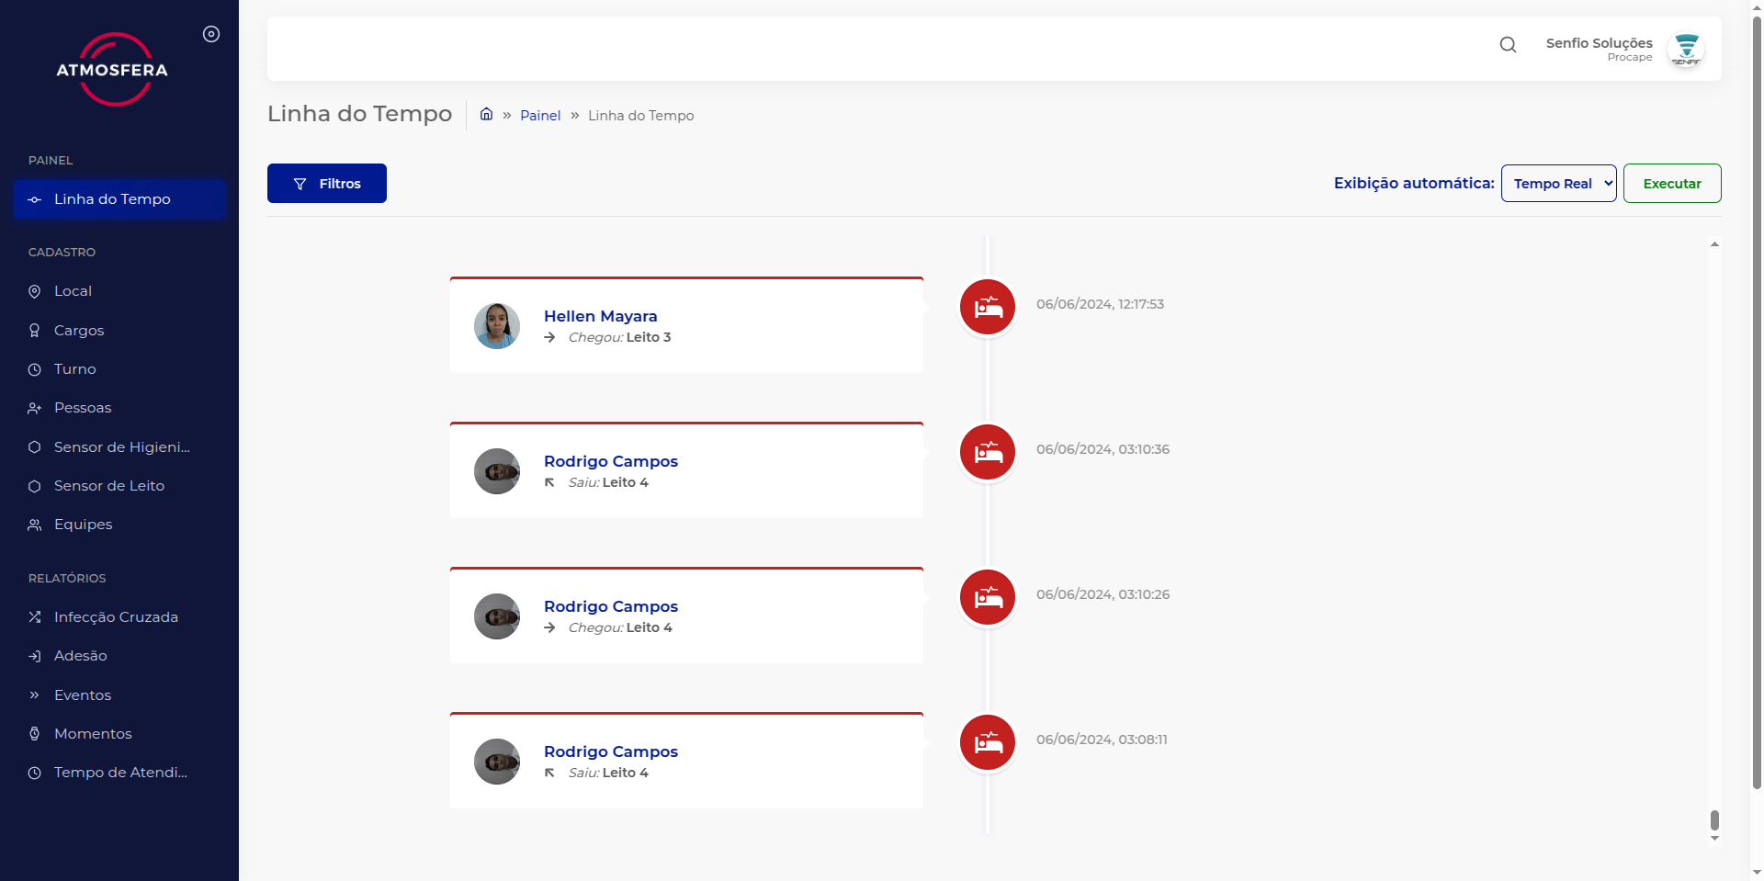Click the ATMOSFERA logo

point(112,70)
